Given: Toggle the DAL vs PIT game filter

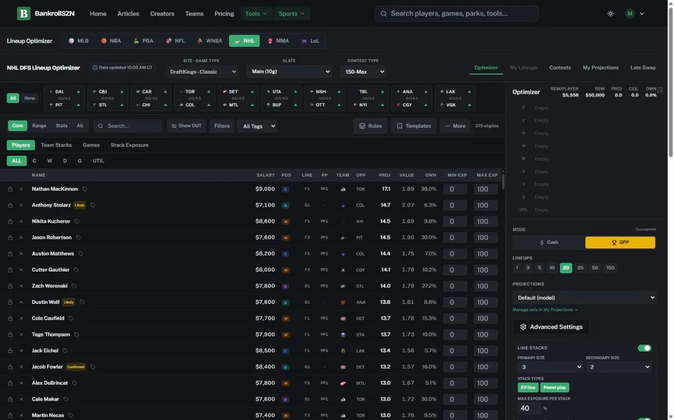Looking at the screenshot, I should (64, 98).
